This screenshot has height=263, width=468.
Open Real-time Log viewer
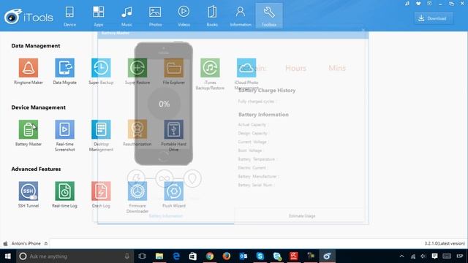65,191
